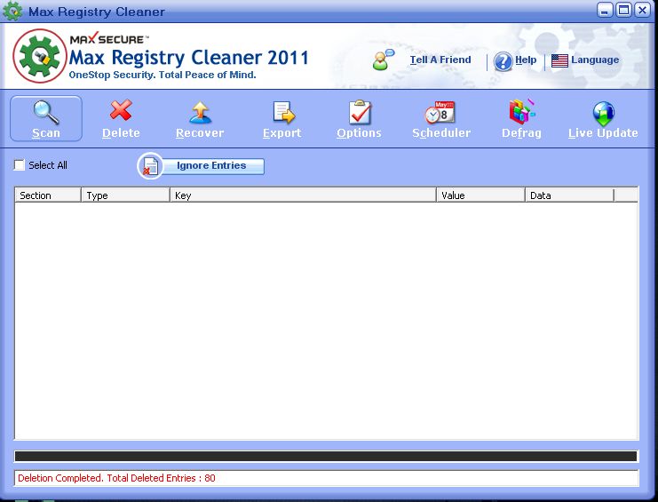The width and height of the screenshot is (658, 502).
Task: Sort by the Data column header
Action: pos(569,195)
